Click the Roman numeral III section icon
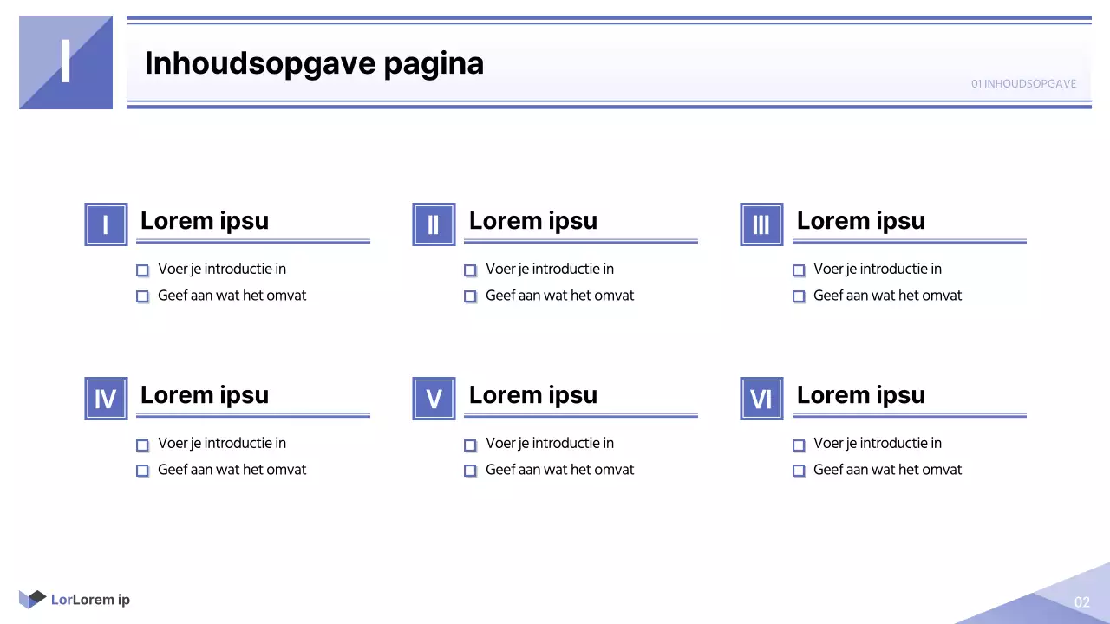Screen dimensions: 1110x624 (x=761, y=224)
